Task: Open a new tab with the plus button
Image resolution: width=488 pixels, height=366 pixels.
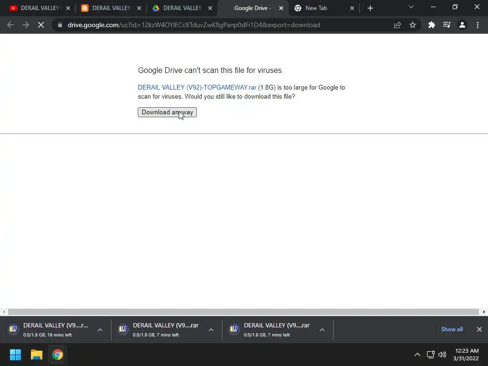Action: click(370, 8)
